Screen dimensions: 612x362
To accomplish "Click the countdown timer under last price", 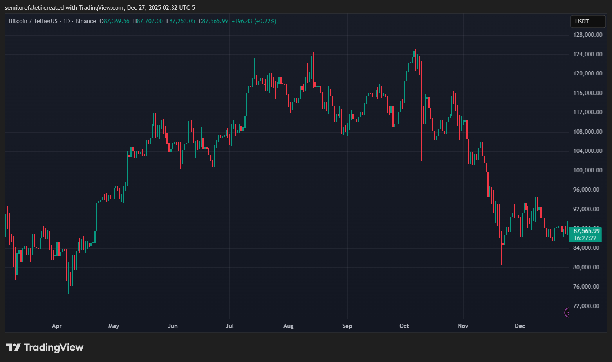I will [x=585, y=238].
